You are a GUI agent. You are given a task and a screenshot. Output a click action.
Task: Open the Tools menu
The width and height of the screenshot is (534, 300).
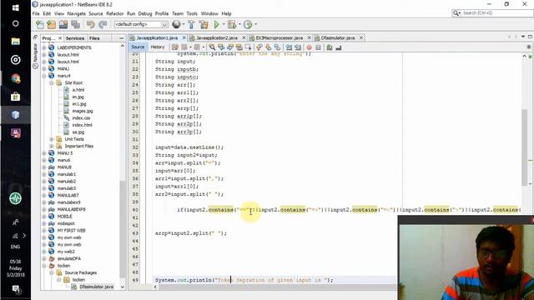192,13
